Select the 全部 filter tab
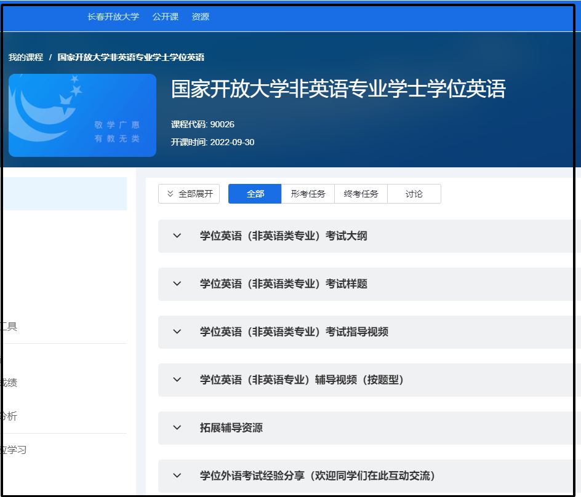 (255, 194)
